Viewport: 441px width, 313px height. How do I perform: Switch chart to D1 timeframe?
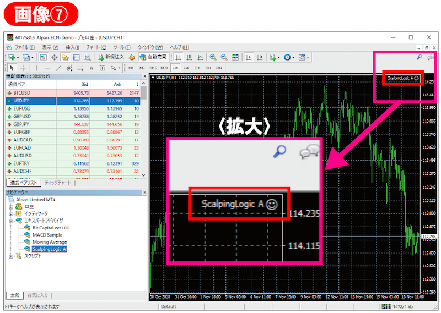click(x=197, y=68)
